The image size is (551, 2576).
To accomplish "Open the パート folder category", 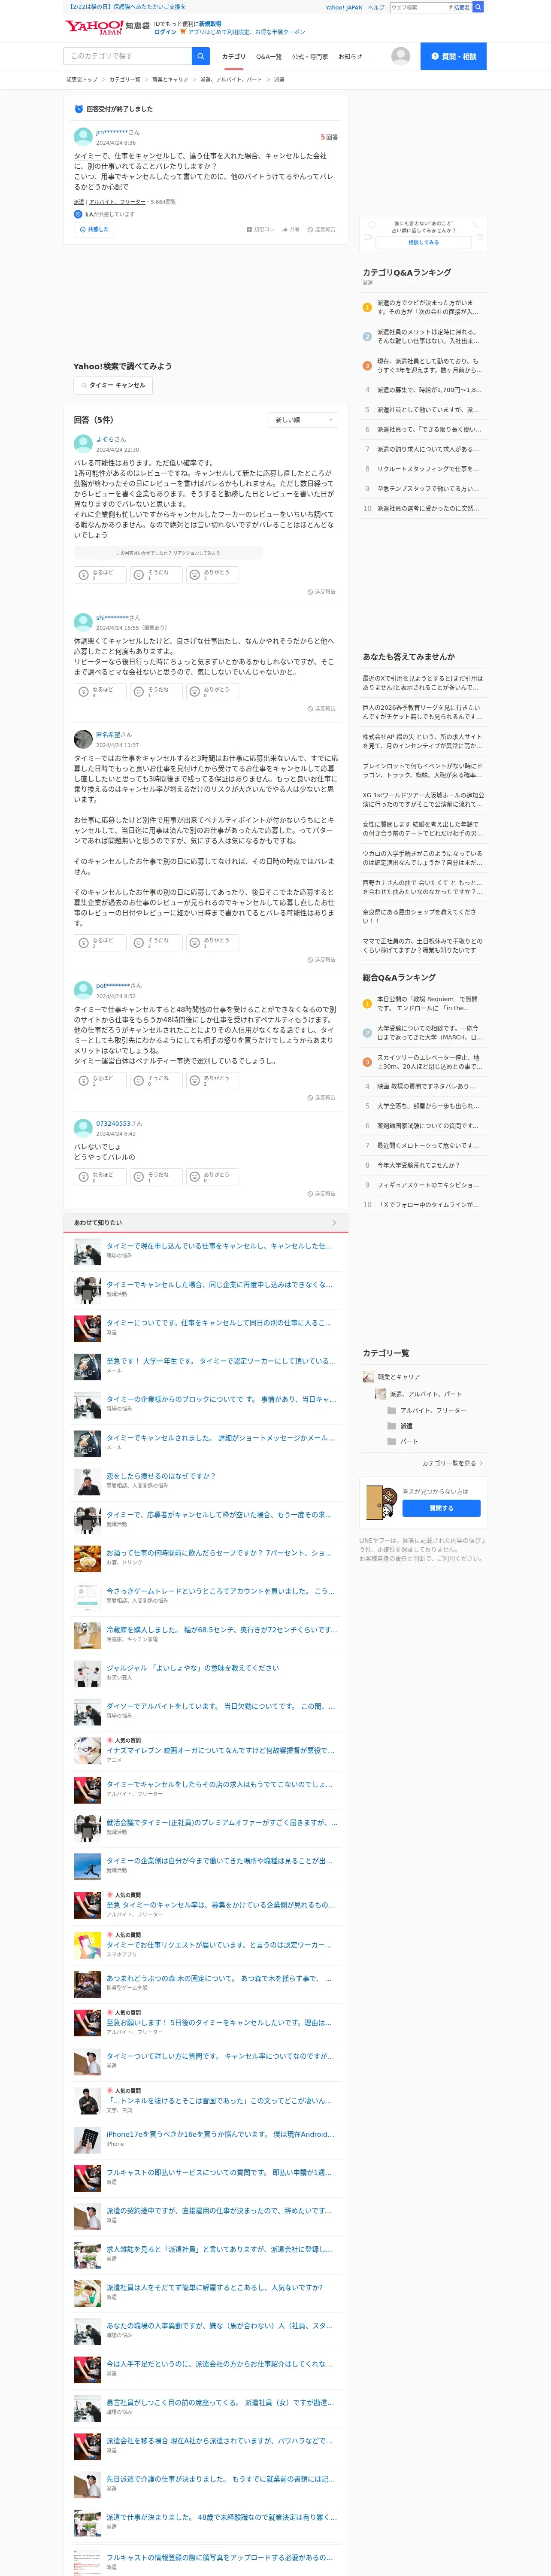I will [403, 1441].
